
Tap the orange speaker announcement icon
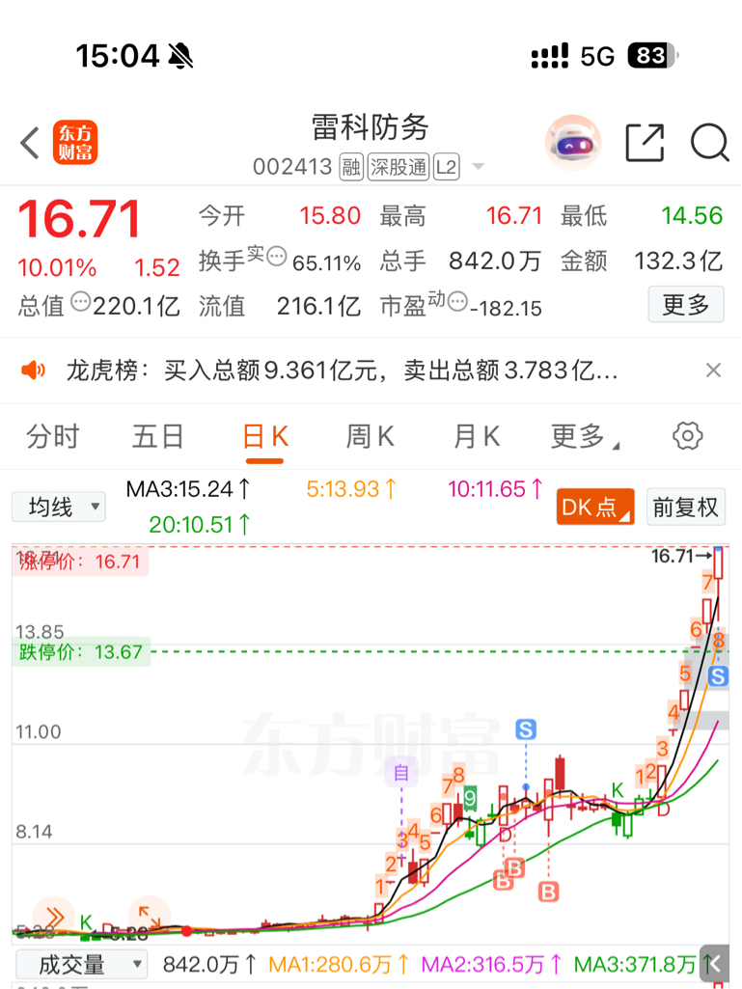[34, 371]
